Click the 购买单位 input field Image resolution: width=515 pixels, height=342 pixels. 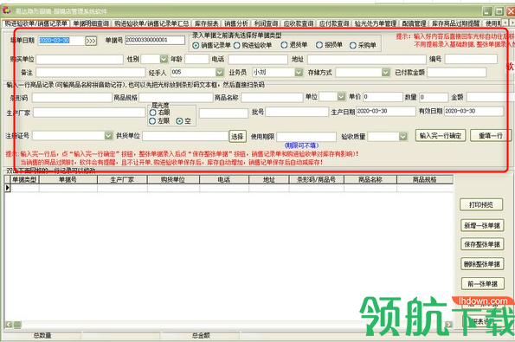(80, 60)
